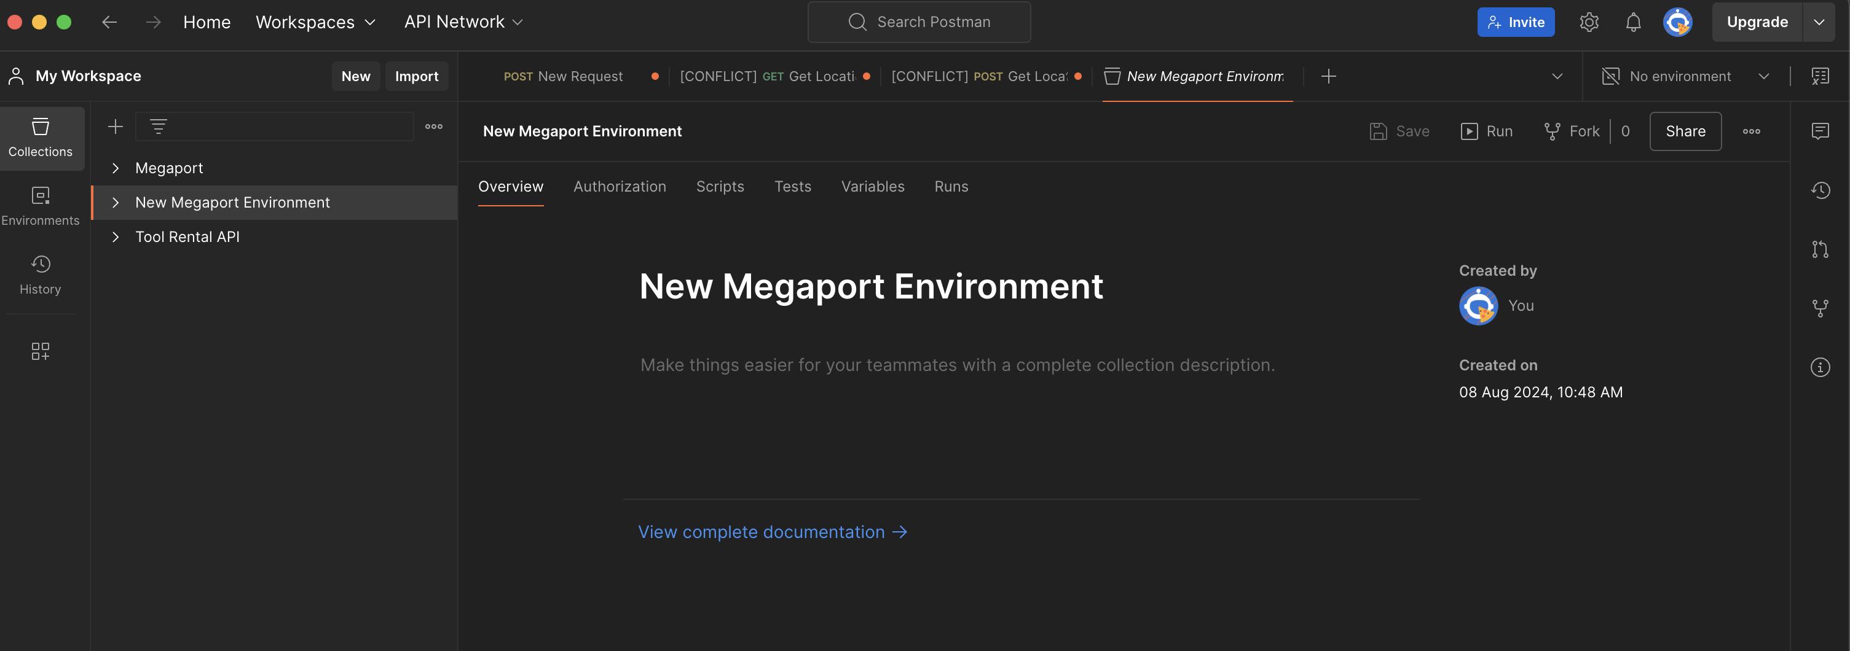Click the Upgrade button
1850x651 pixels.
(1757, 22)
